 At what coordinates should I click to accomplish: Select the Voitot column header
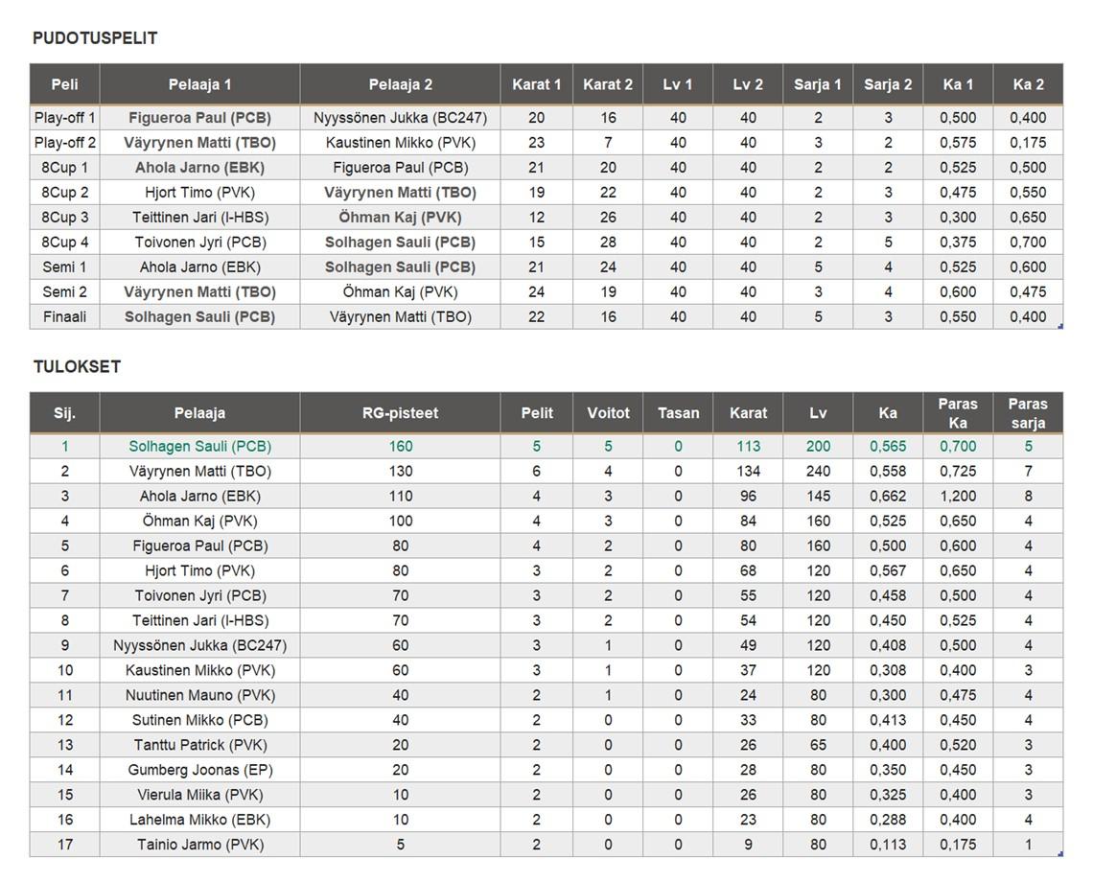pyautogui.click(x=608, y=413)
